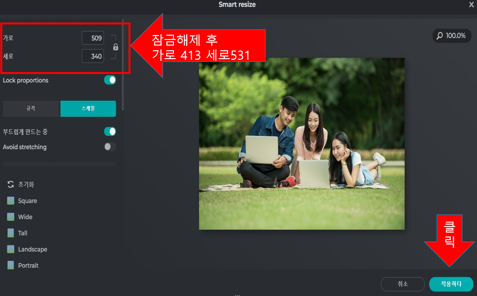The height and width of the screenshot is (296, 477).
Task: Switch to the 스케일 tab
Action: 88,109
